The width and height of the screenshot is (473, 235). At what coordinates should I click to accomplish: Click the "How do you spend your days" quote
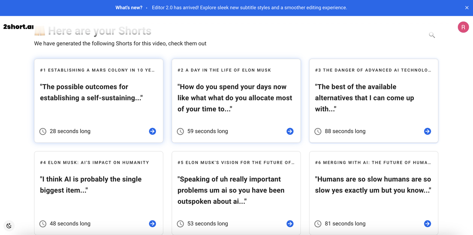pyautogui.click(x=235, y=98)
